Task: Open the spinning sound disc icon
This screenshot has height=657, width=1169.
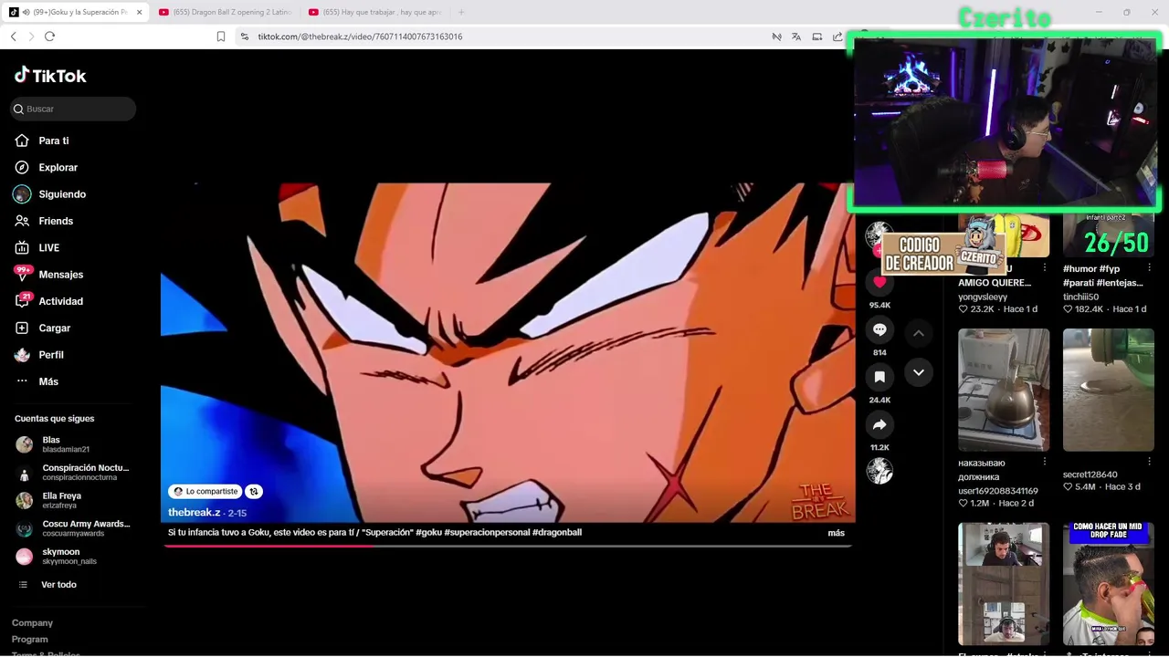Action: click(x=879, y=471)
